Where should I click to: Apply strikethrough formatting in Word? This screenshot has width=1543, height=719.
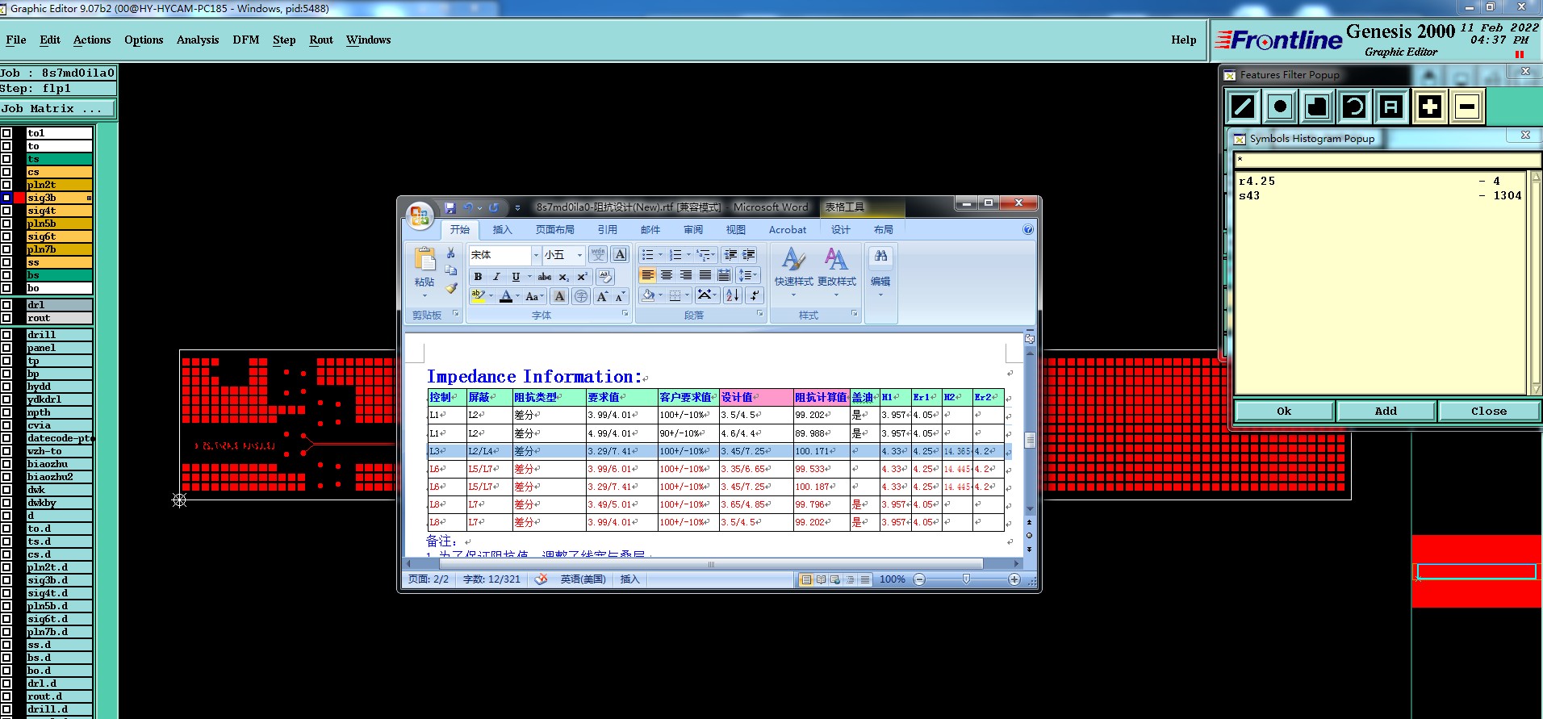tap(545, 277)
